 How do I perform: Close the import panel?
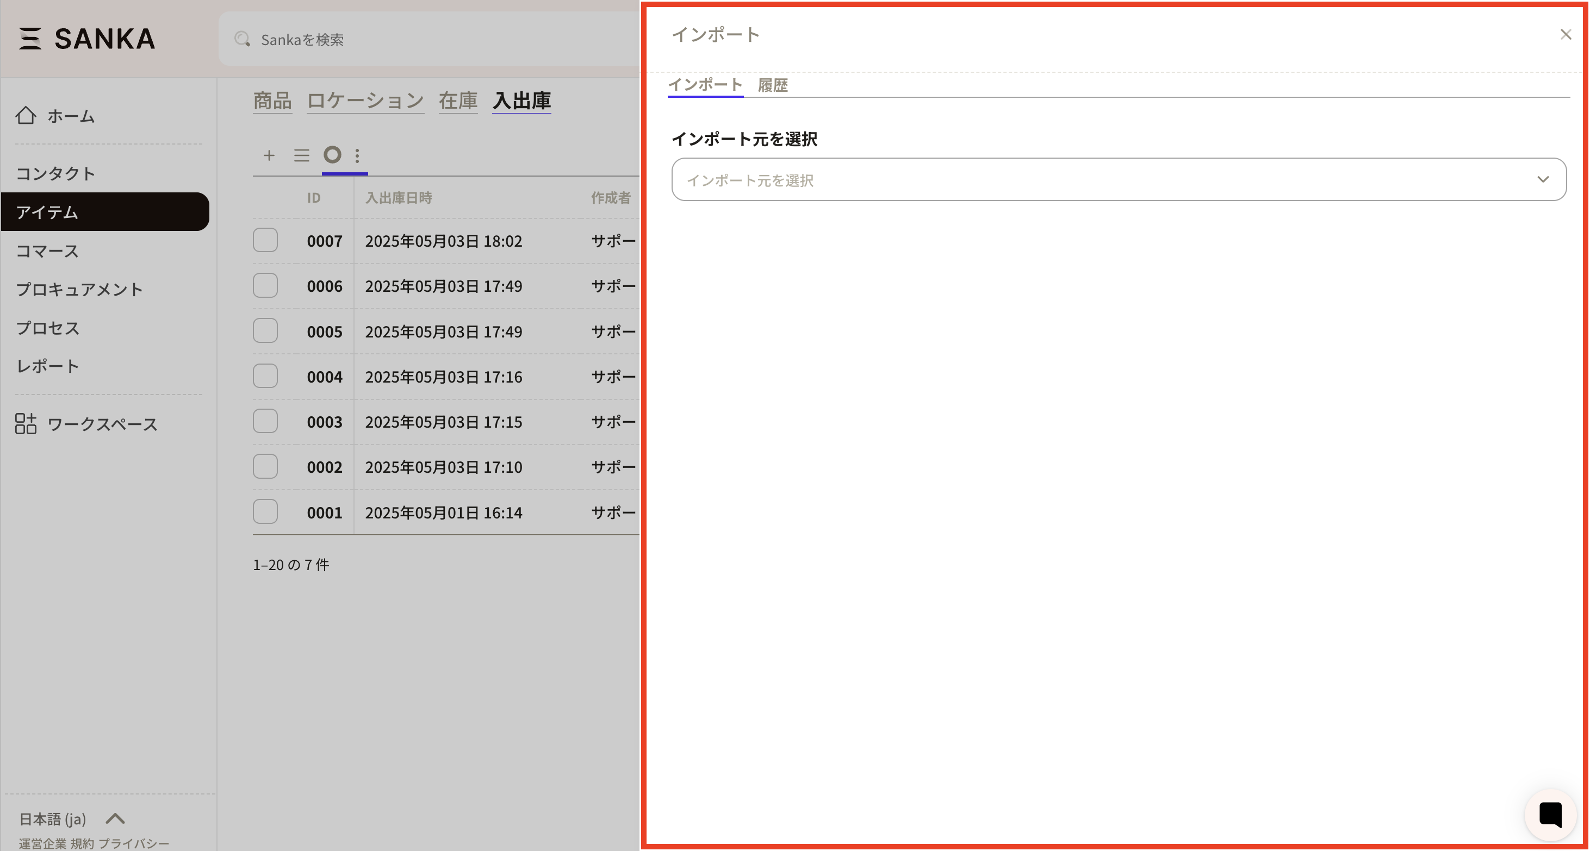click(1566, 35)
